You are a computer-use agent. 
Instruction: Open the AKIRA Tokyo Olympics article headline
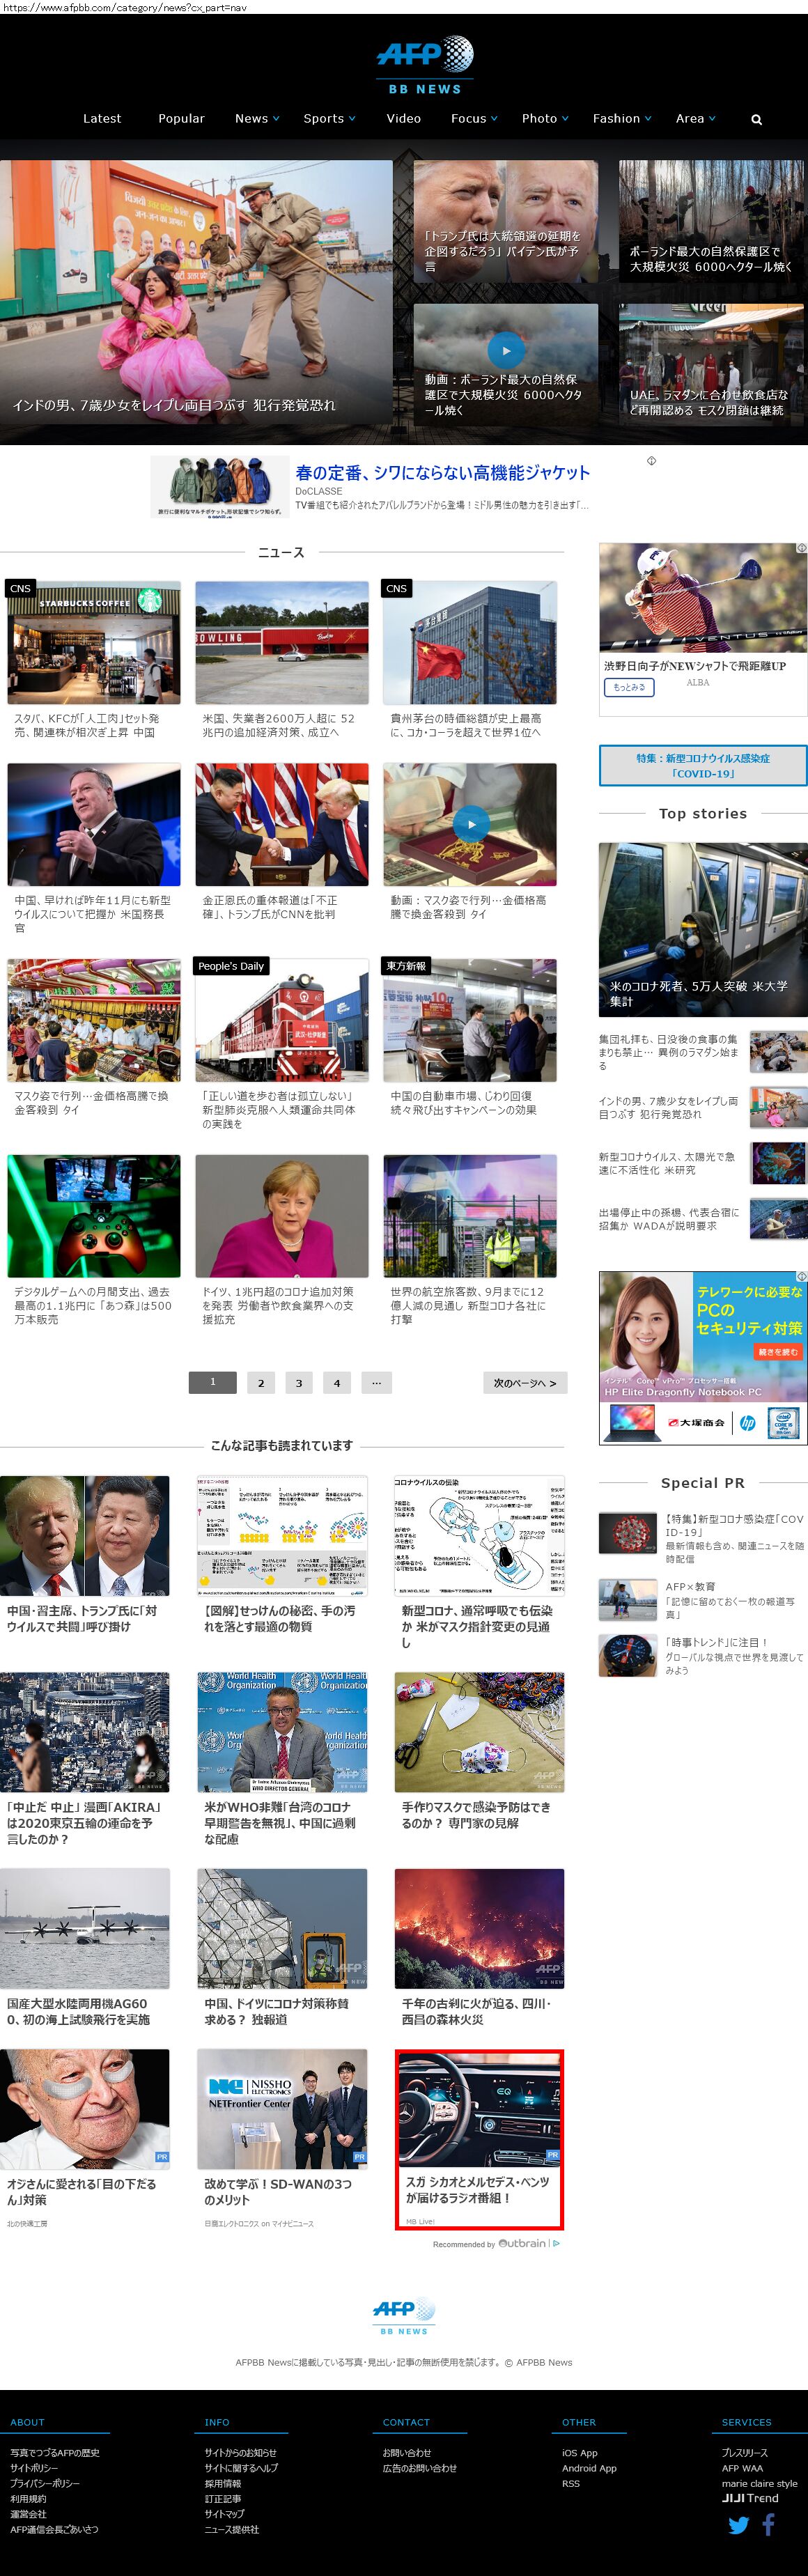[84, 1822]
